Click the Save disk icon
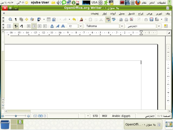 point(151,20)
